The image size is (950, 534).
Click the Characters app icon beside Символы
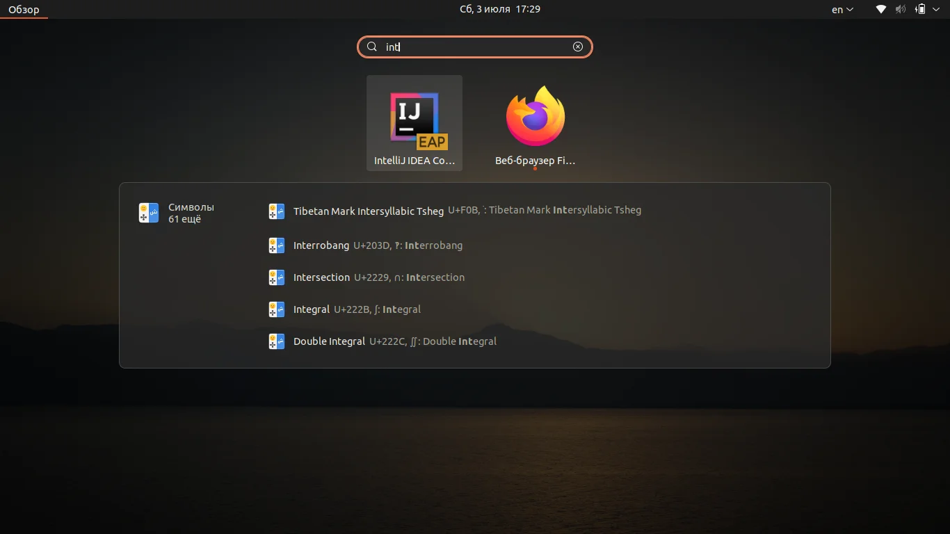(149, 213)
